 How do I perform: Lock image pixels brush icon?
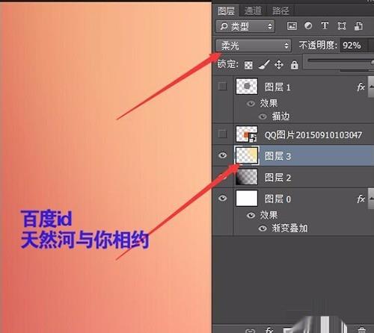pyautogui.click(x=264, y=65)
